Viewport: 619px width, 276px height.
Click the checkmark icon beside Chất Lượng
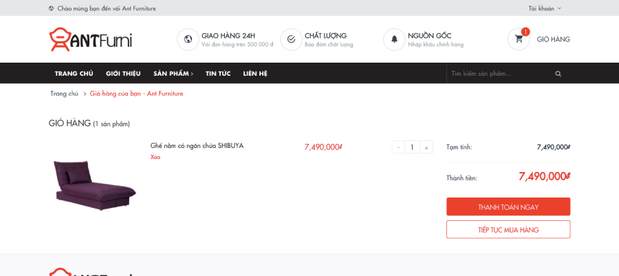pos(292,39)
